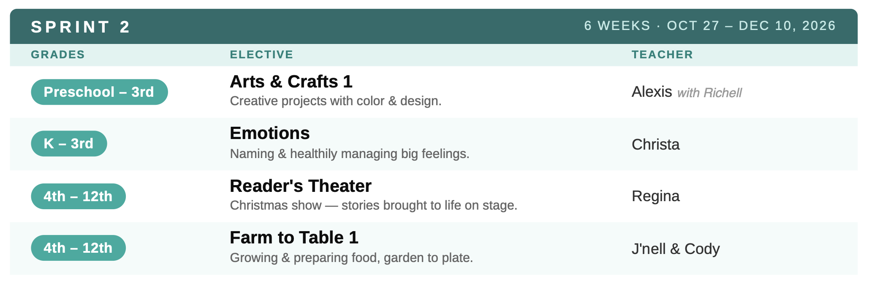Click the 4th – 12th badge for Reader's Theater
869x284 pixels.
pos(78,196)
